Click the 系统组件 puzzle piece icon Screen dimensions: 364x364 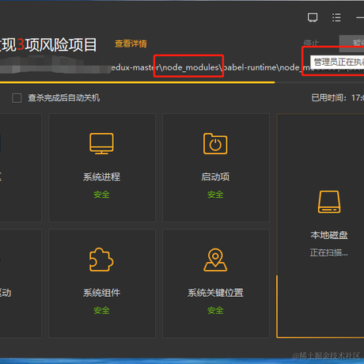click(x=101, y=260)
